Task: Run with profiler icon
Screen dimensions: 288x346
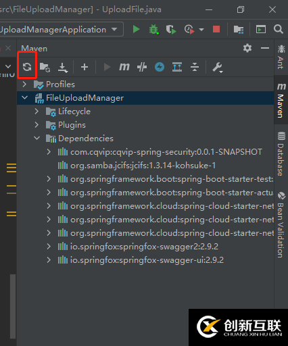Action: [x=189, y=30]
